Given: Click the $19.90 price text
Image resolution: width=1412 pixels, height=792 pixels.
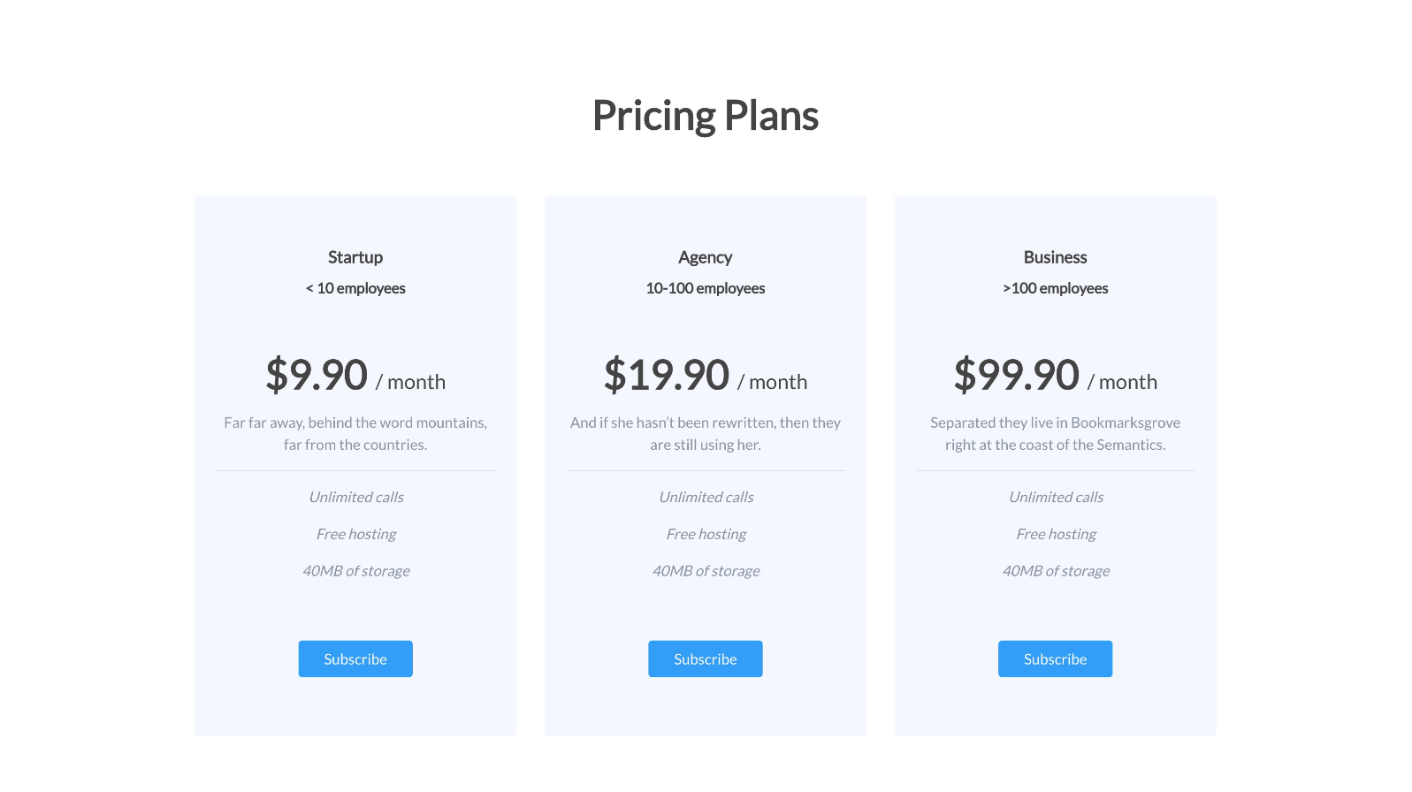Looking at the screenshot, I should coord(667,375).
